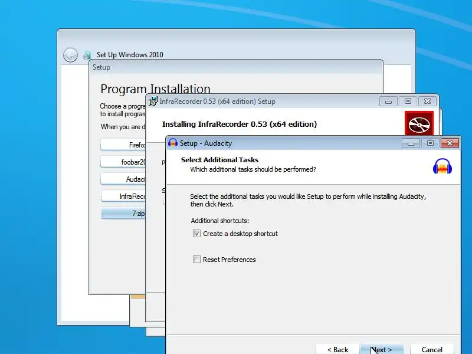Click Next in Audacity setup

tap(382, 349)
